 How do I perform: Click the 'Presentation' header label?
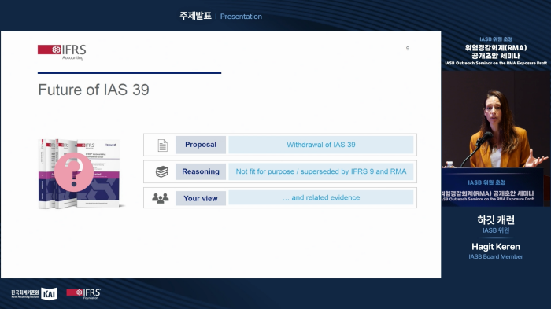tap(241, 17)
